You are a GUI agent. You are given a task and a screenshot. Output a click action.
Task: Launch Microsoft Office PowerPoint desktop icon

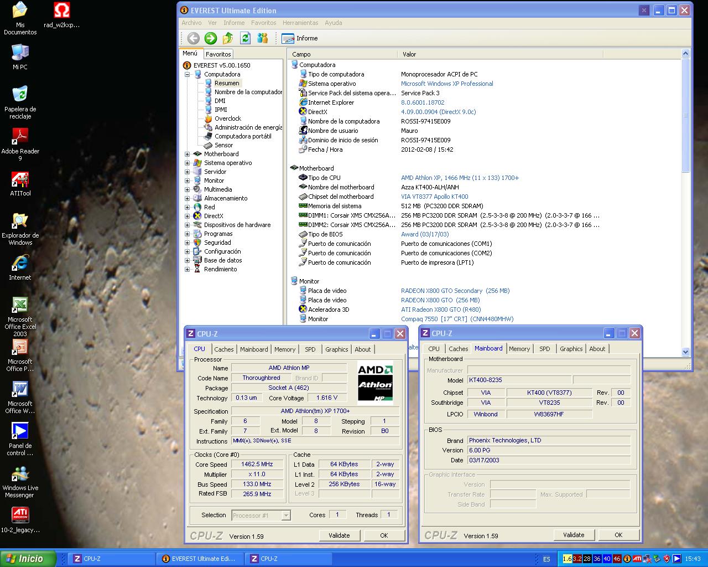point(20,355)
